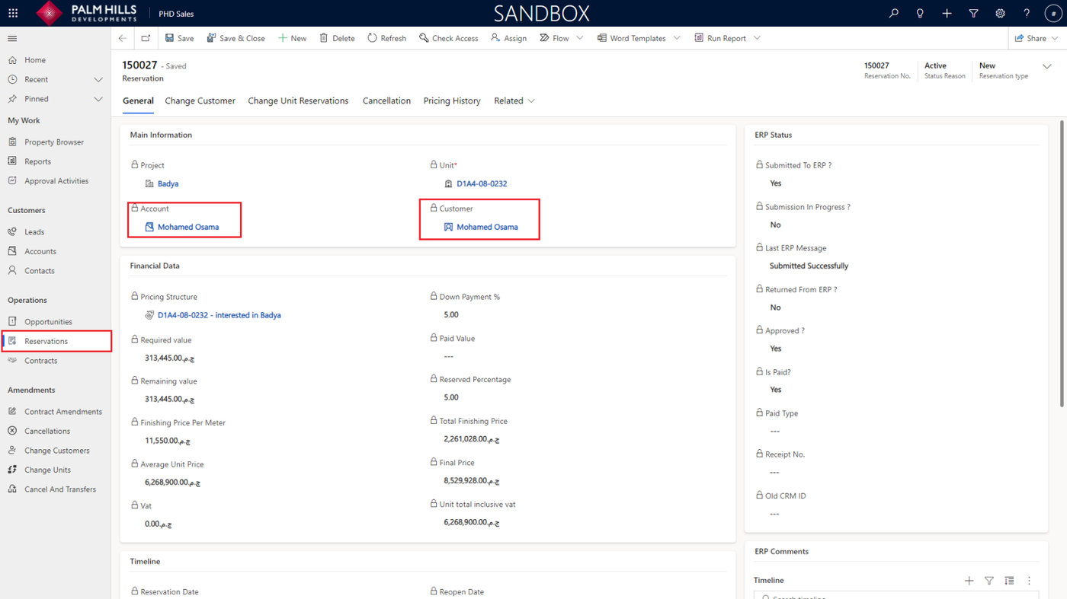
Task: Assign the reservation record
Action: tap(508, 38)
